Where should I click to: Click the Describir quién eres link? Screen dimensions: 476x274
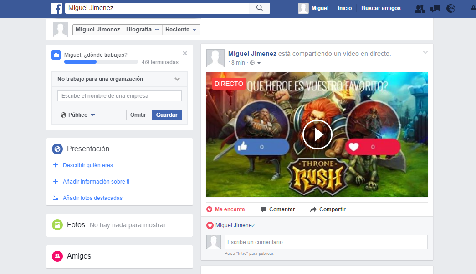[x=88, y=165]
